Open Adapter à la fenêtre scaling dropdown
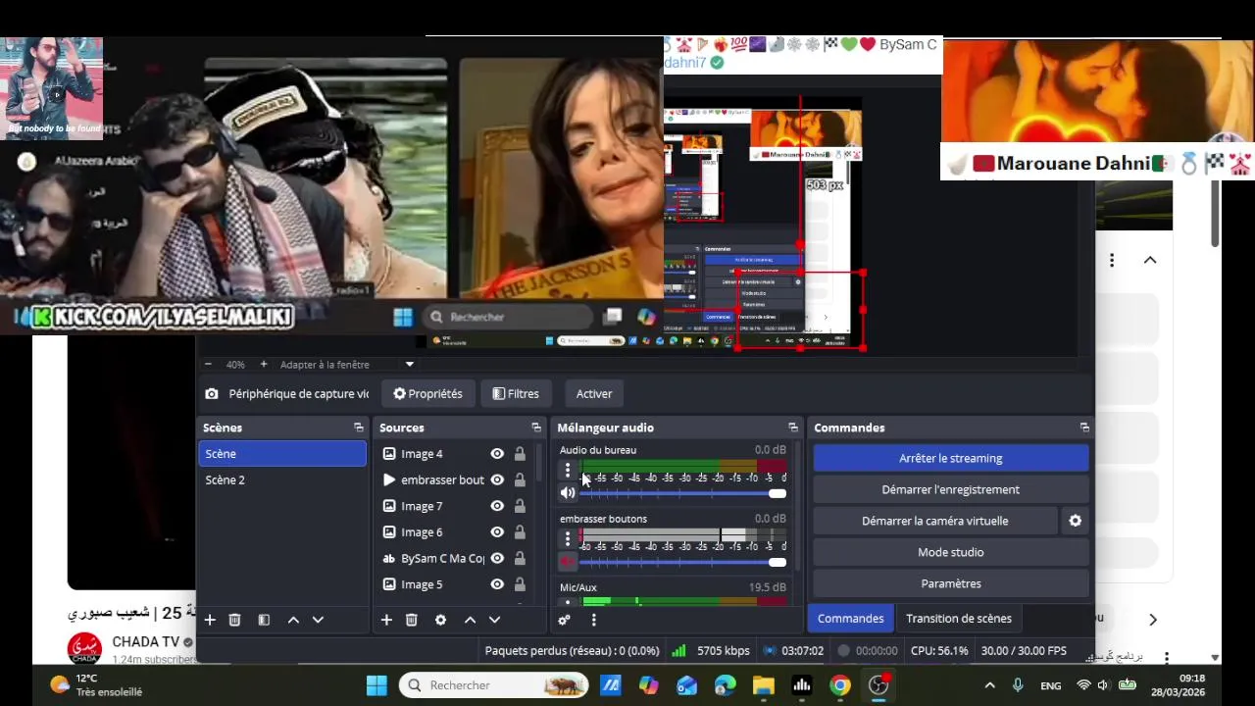Viewport: 1255px width, 706px height. [x=347, y=364]
